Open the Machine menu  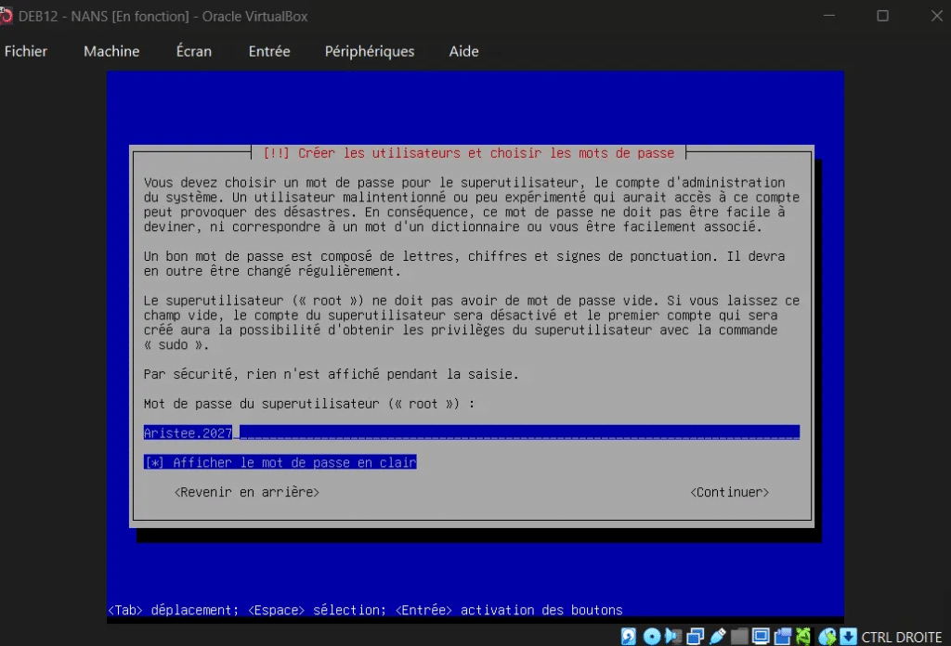pyautogui.click(x=111, y=51)
